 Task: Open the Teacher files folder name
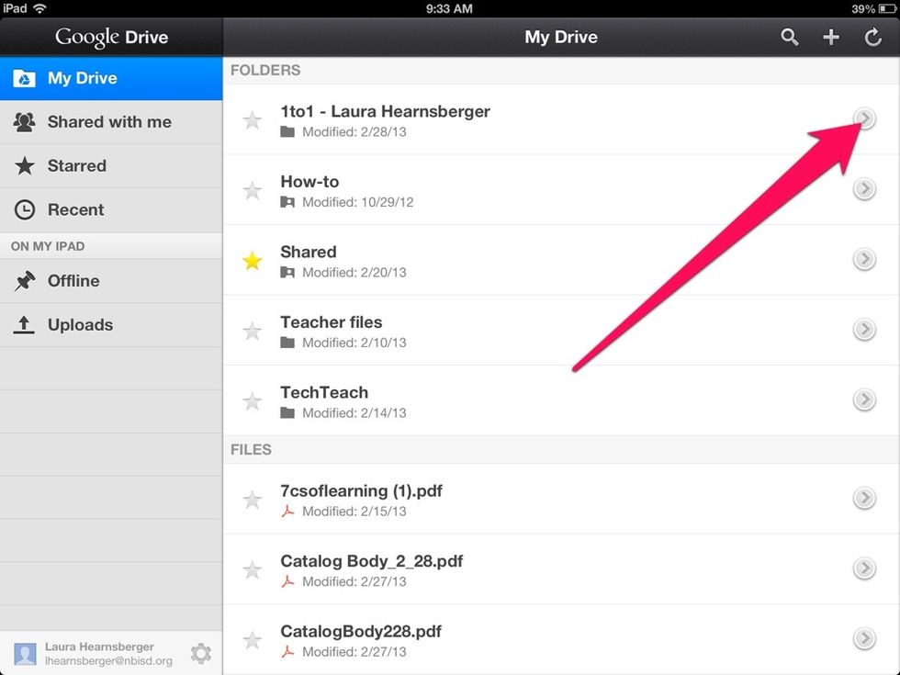332,322
